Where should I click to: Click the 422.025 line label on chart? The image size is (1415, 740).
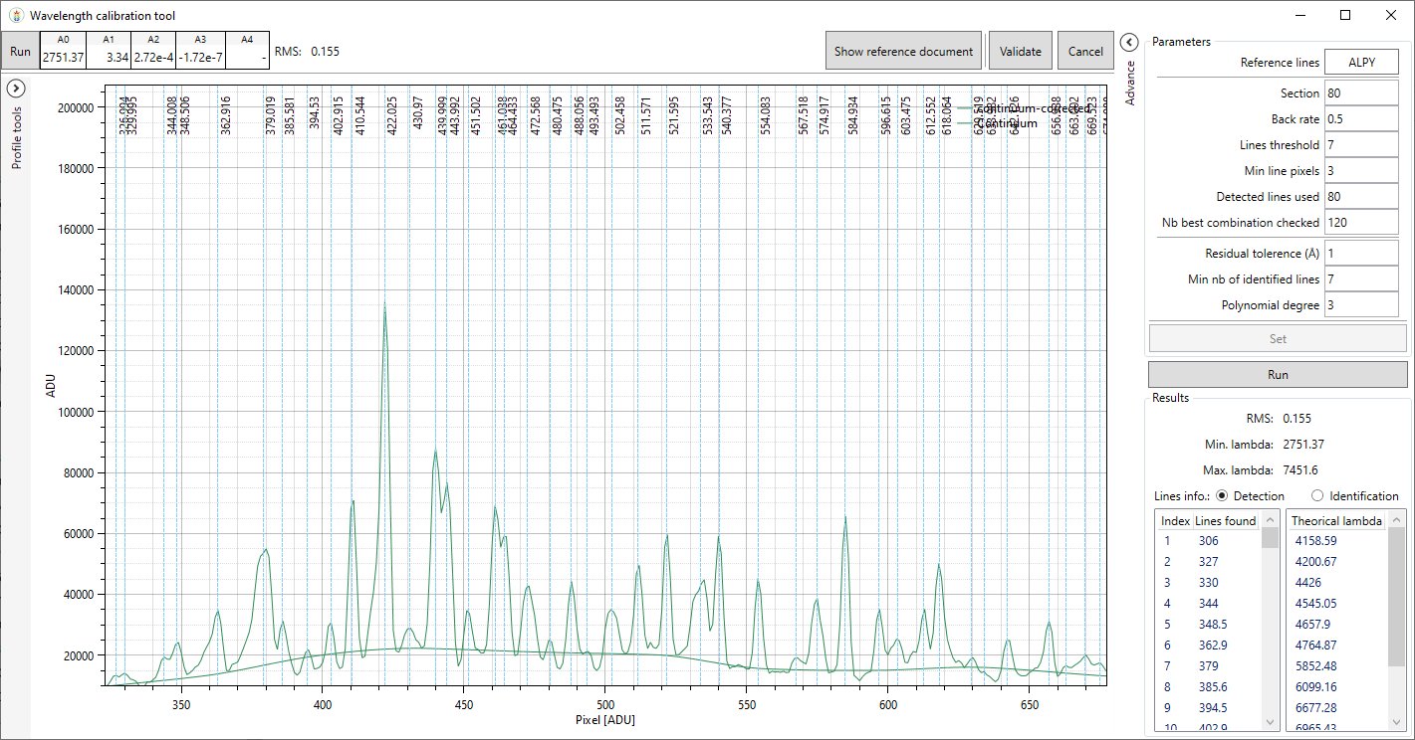click(x=391, y=114)
